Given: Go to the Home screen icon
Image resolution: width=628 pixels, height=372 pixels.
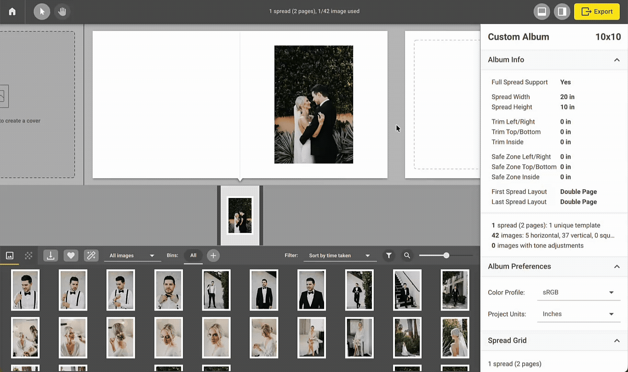Looking at the screenshot, I should pos(12,11).
